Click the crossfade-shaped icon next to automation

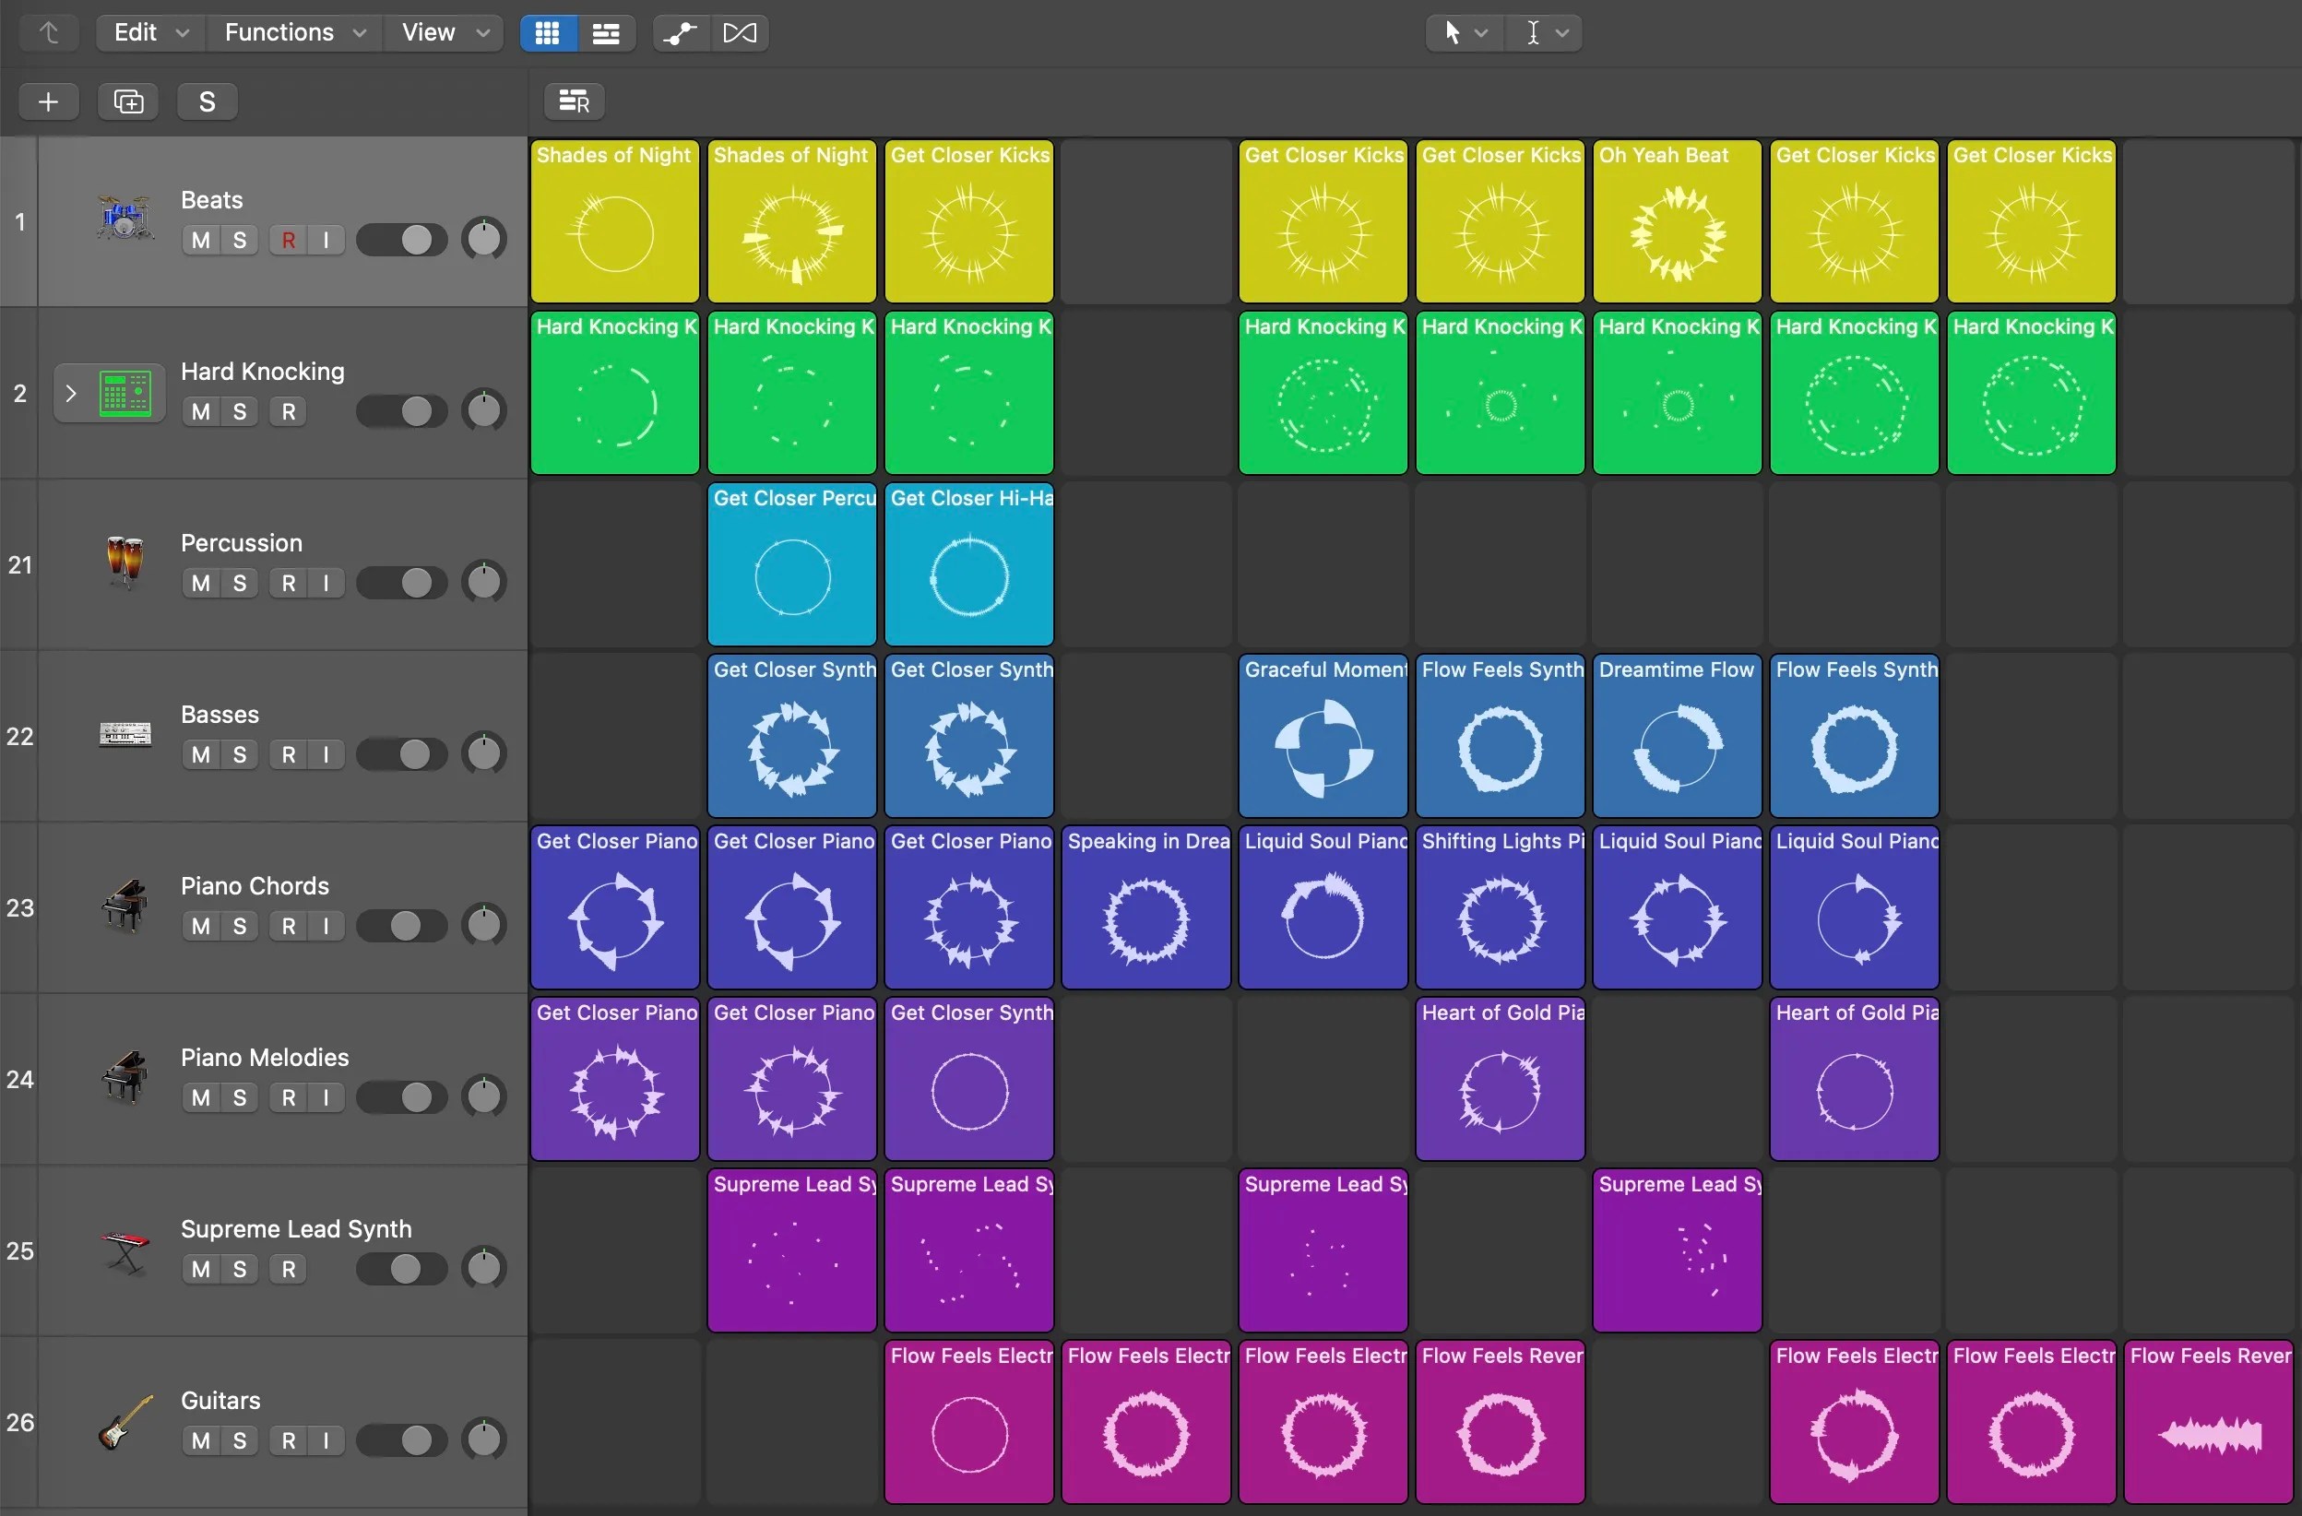coord(739,33)
